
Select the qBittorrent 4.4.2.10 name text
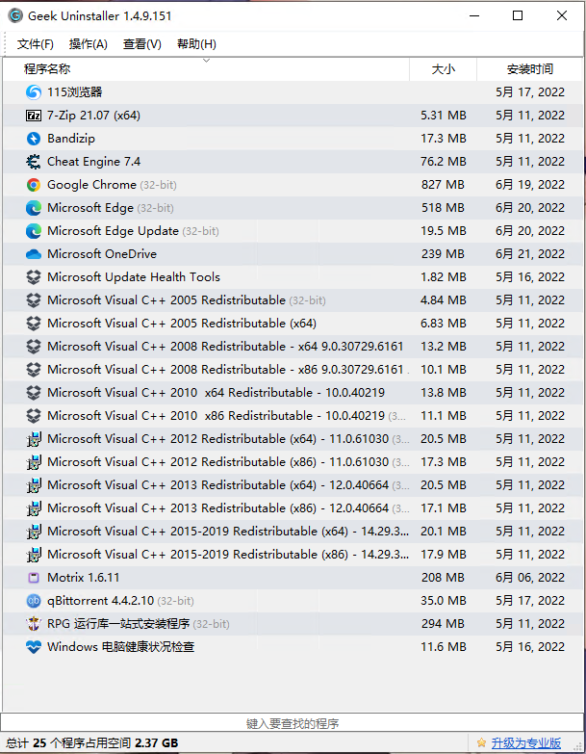coord(100,601)
